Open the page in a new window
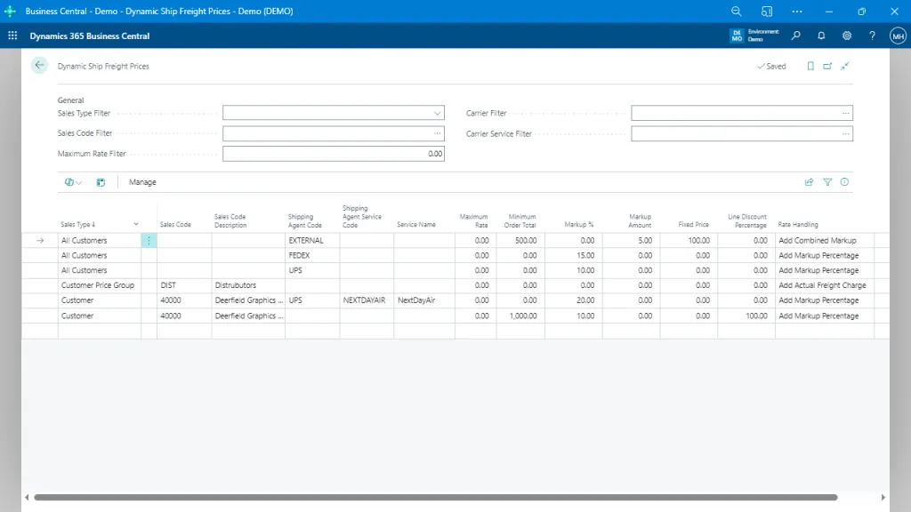The width and height of the screenshot is (911, 512). point(827,66)
